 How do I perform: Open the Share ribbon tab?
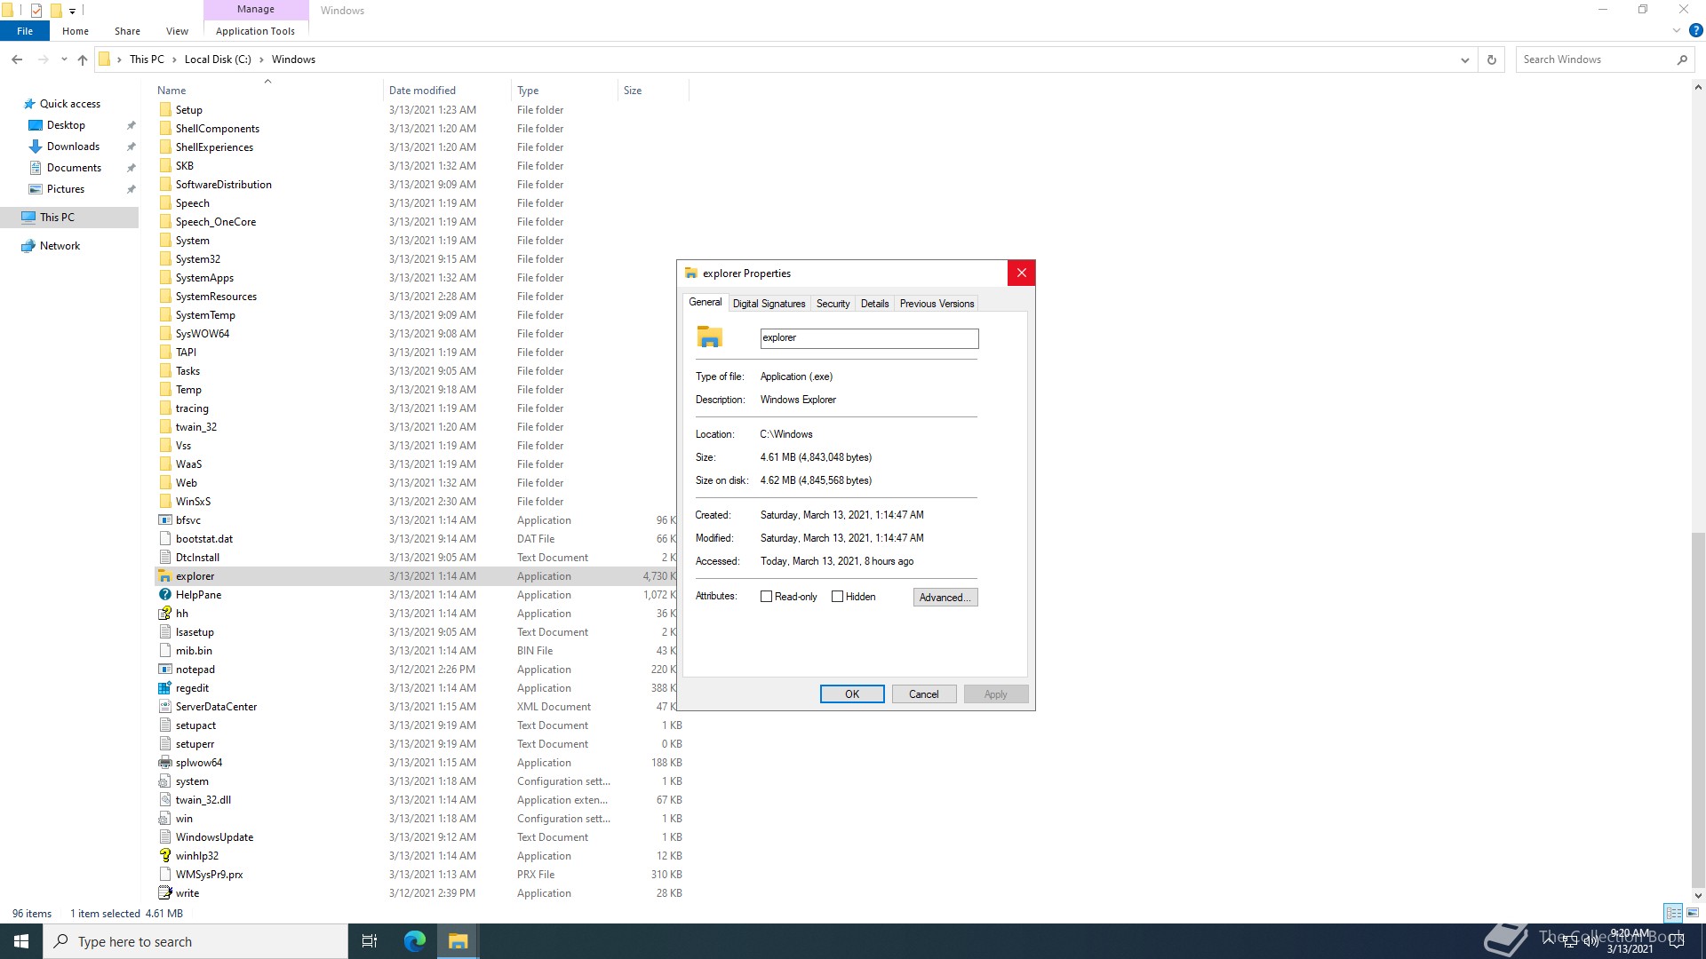tap(127, 31)
